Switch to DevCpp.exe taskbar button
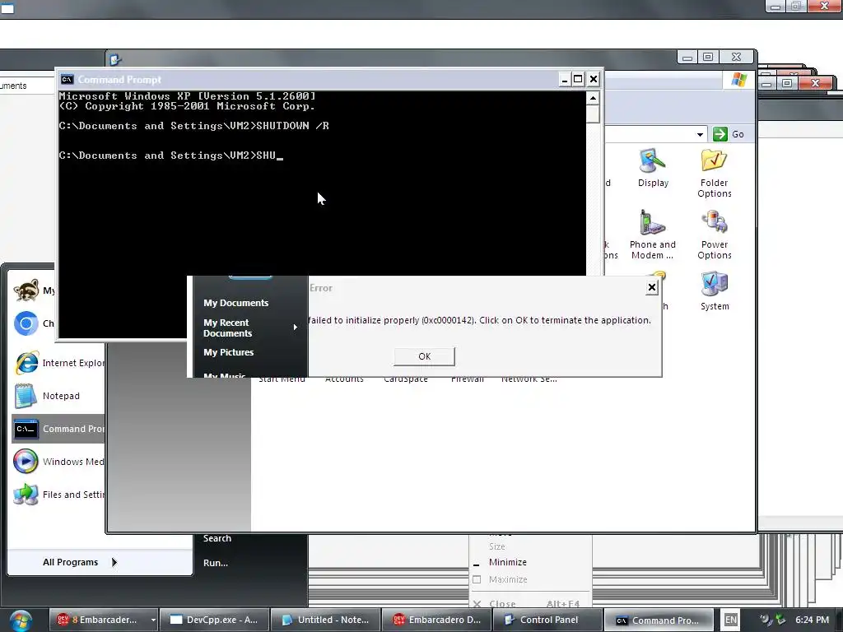 (214, 620)
